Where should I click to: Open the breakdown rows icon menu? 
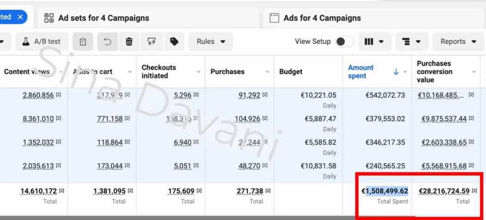click(411, 42)
